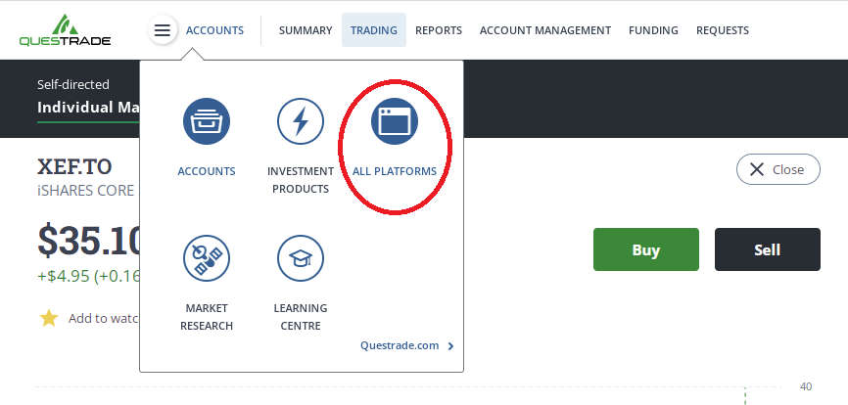Open the REQUESTS tab
This screenshot has width=848, height=405.
pos(723,30)
